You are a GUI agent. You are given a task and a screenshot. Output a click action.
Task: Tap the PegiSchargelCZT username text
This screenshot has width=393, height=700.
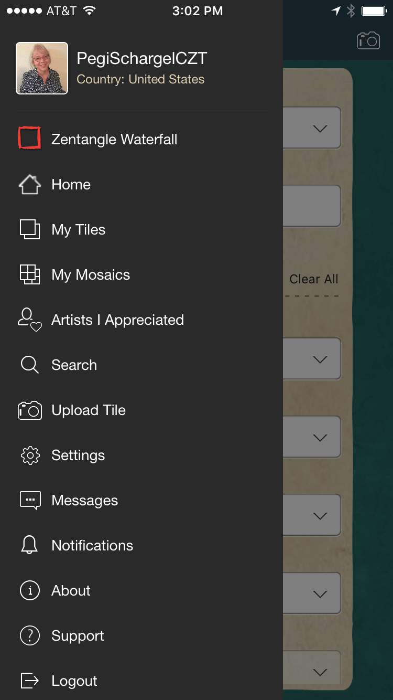[142, 59]
